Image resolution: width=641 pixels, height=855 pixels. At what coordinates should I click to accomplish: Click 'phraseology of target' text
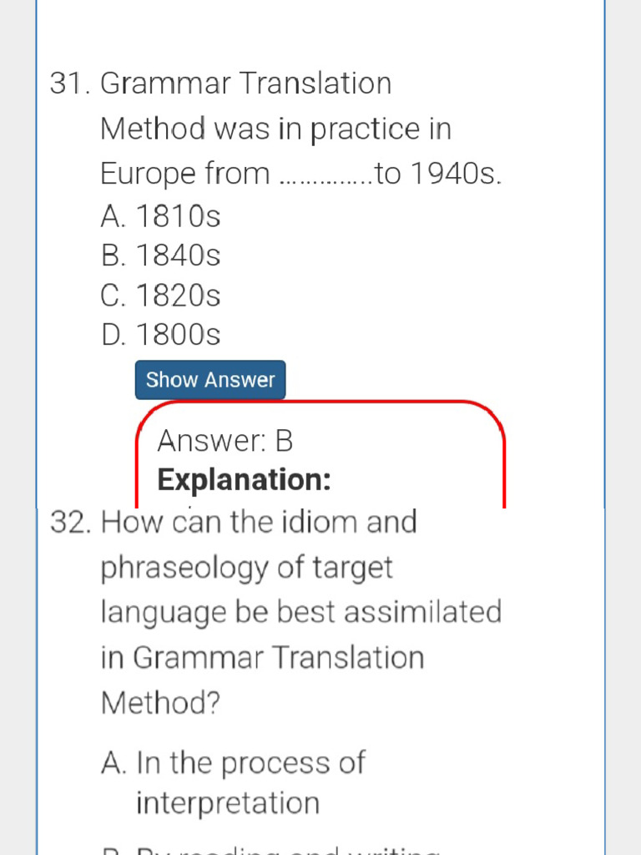[247, 569]
